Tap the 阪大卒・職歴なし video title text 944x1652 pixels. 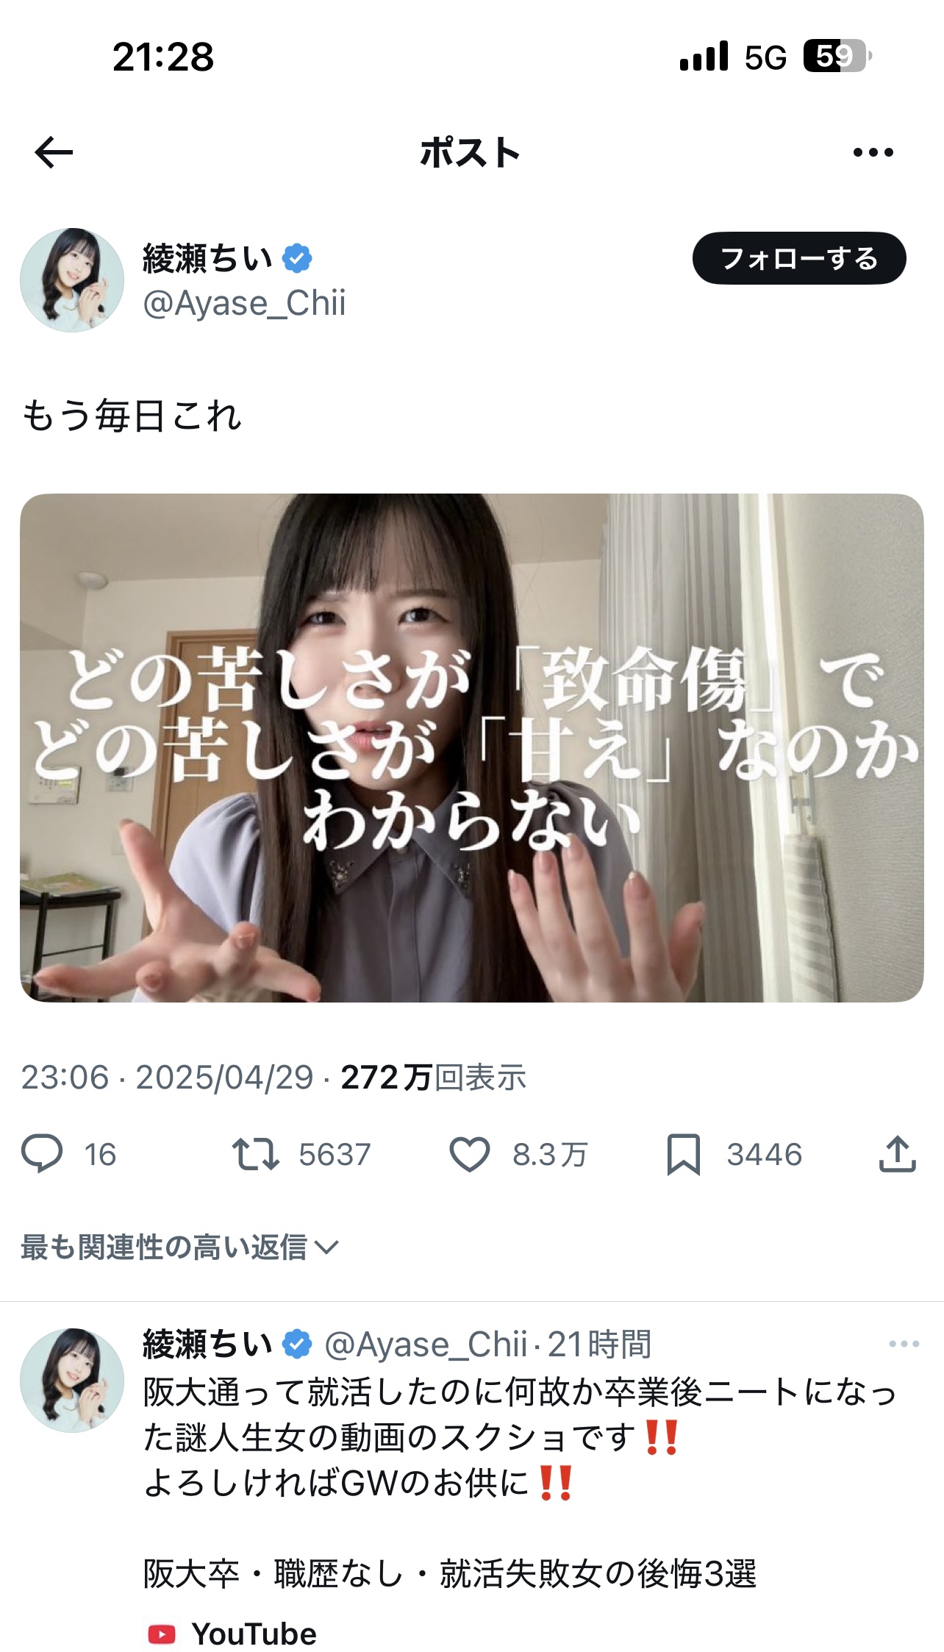450,1574
